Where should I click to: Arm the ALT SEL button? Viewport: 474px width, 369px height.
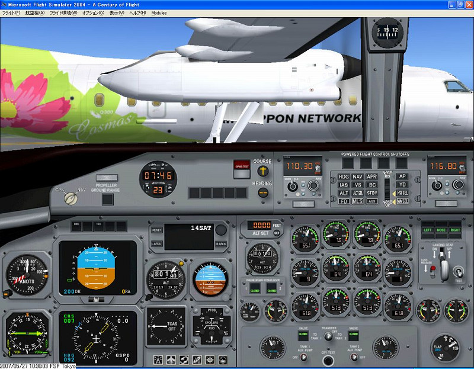pos(358,193)
